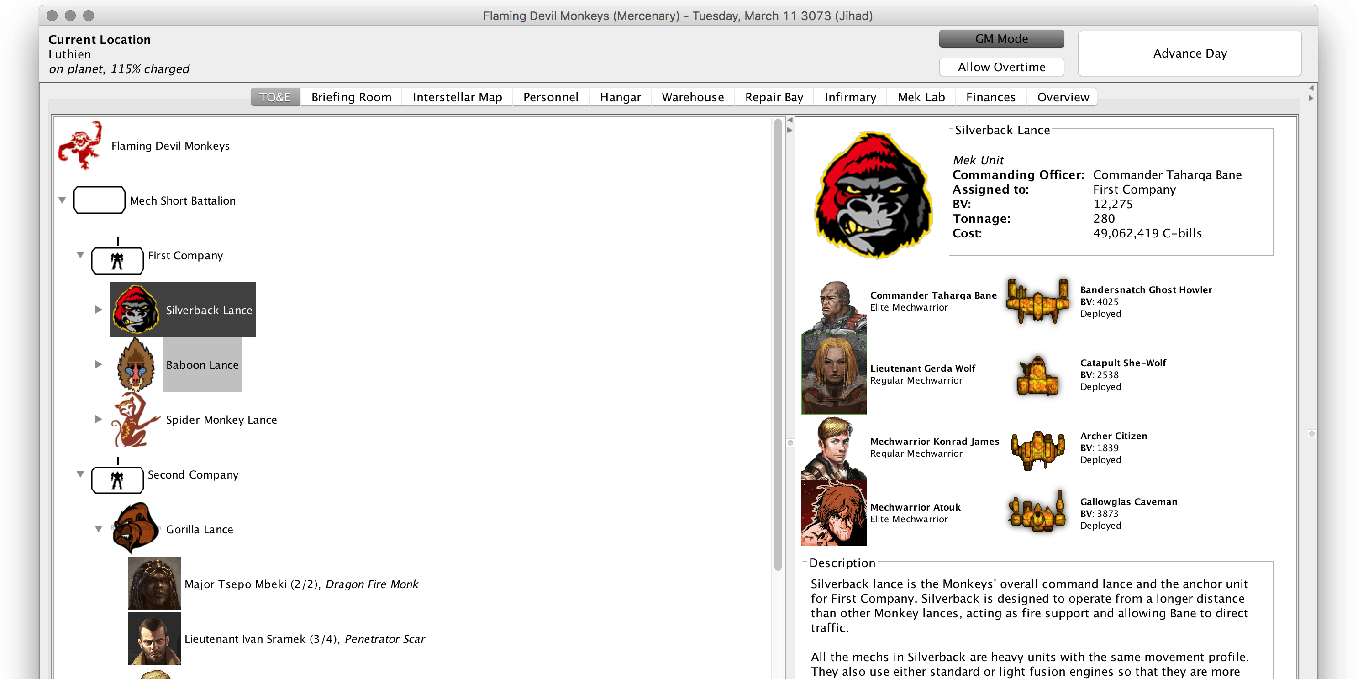Expand the Silverback Lance tree node
The image size is (1358, 679).
tap(99, 310)
